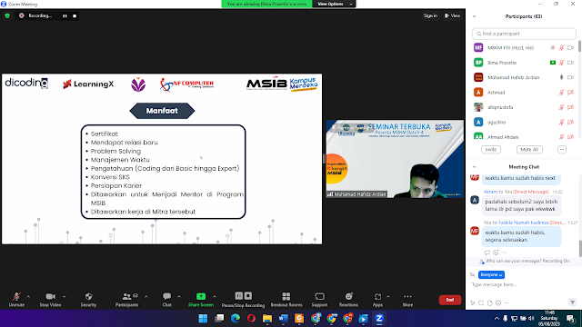This screenshot has width=582, height=327.
Task: Open more participant options ellipsis button
Action: point(562,149)
